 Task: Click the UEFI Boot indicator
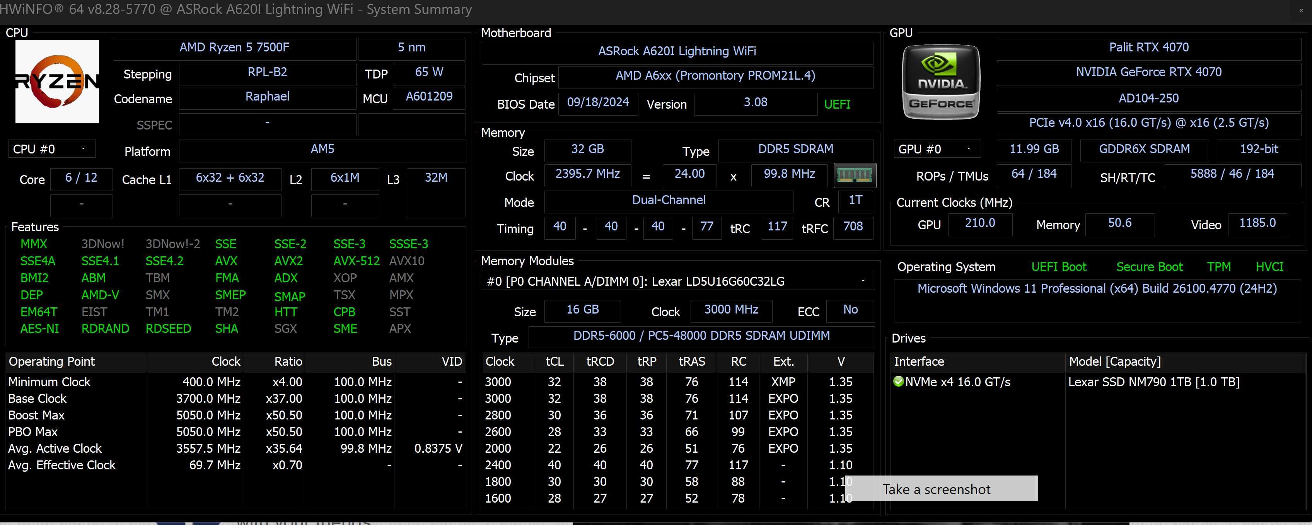click(1058, 267)
